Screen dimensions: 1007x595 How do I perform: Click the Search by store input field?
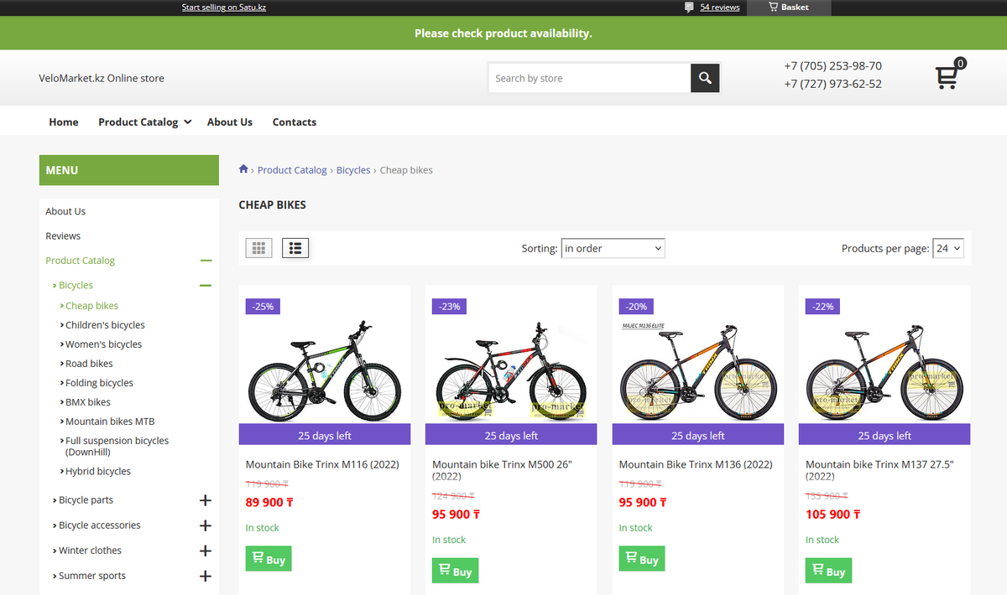589,78
